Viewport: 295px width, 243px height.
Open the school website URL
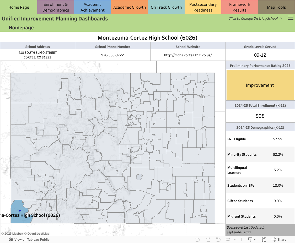coord(188,55)
